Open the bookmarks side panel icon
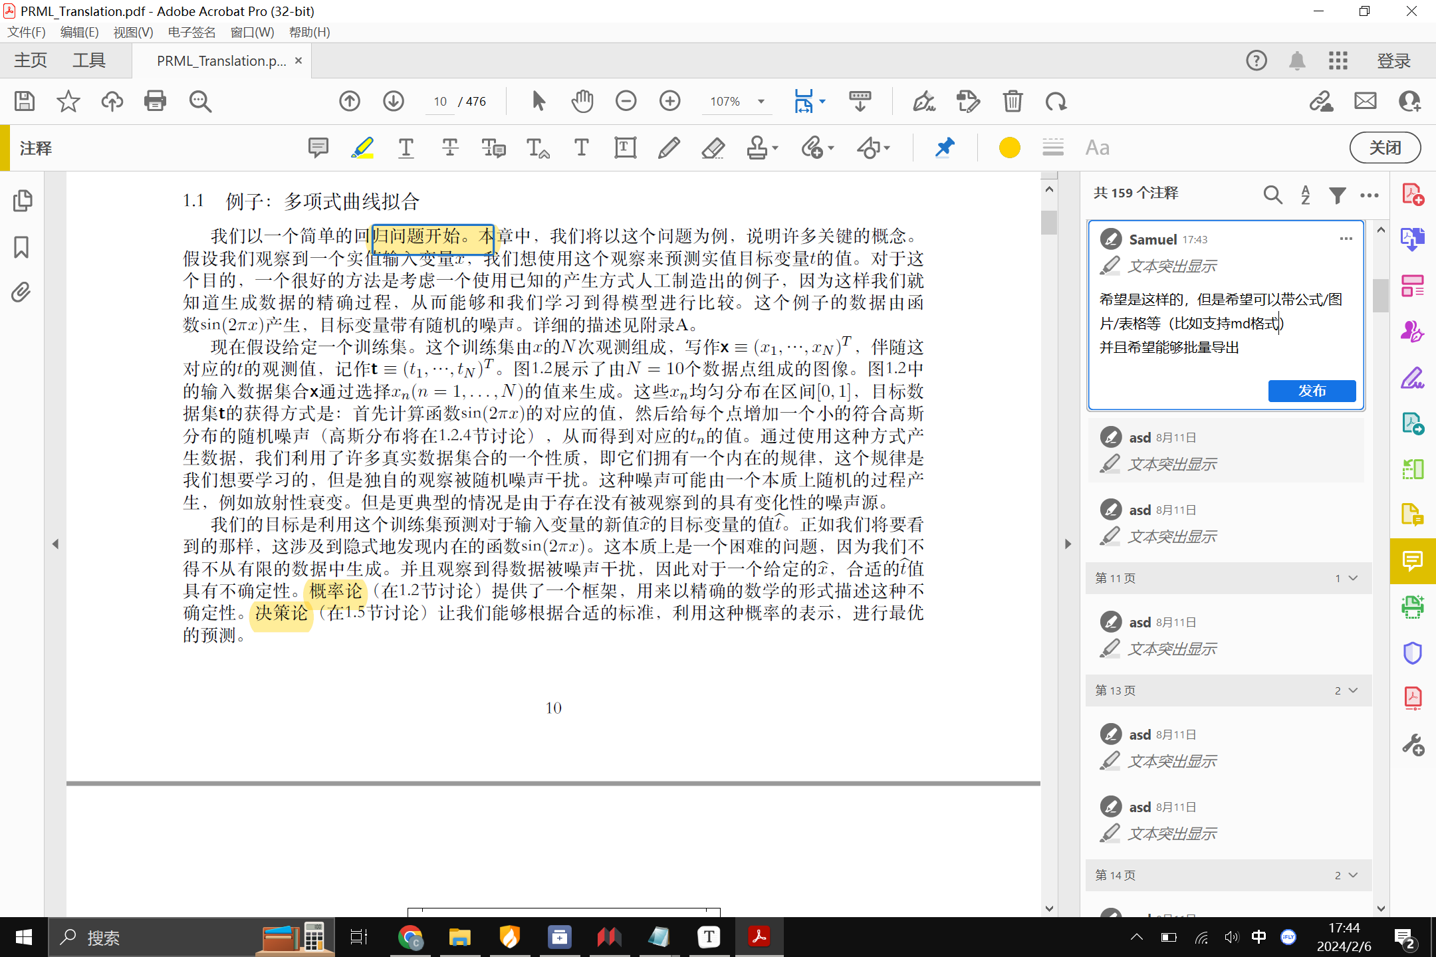The height and width of the screenshot is (957, 1436). coord(21,247)
